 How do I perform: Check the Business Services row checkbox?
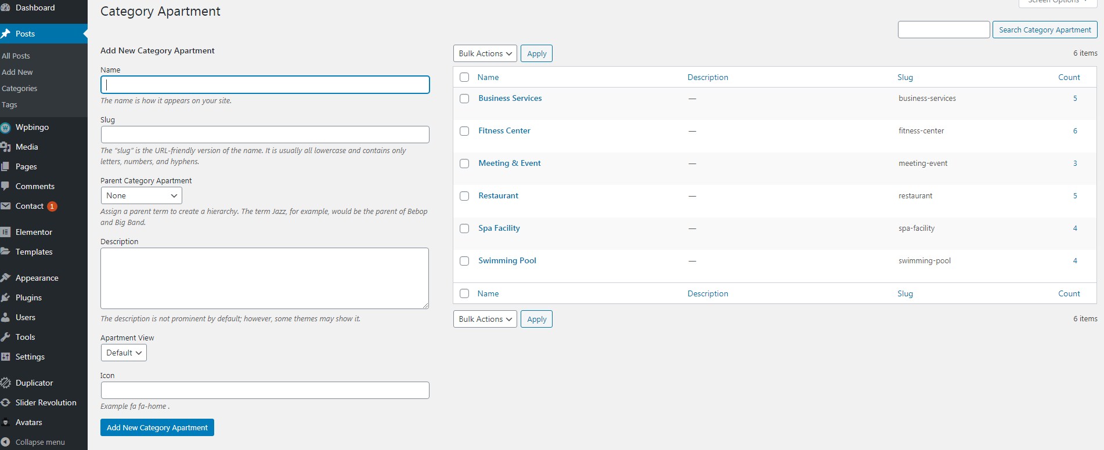point(464,99)
